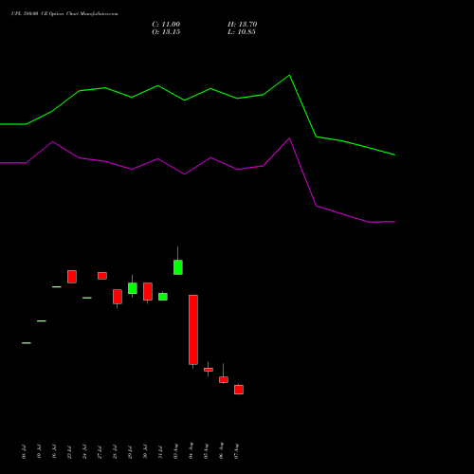The image size is (474, 474).
Task: Click the large red candle above 04 Aug
Action: (x=193, y=330)
